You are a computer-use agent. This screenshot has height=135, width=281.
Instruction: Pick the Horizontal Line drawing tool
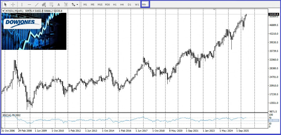point(29,4)
